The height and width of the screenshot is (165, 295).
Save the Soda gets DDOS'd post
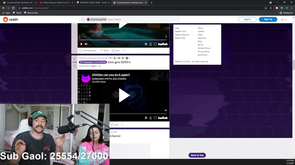point(115,124)
